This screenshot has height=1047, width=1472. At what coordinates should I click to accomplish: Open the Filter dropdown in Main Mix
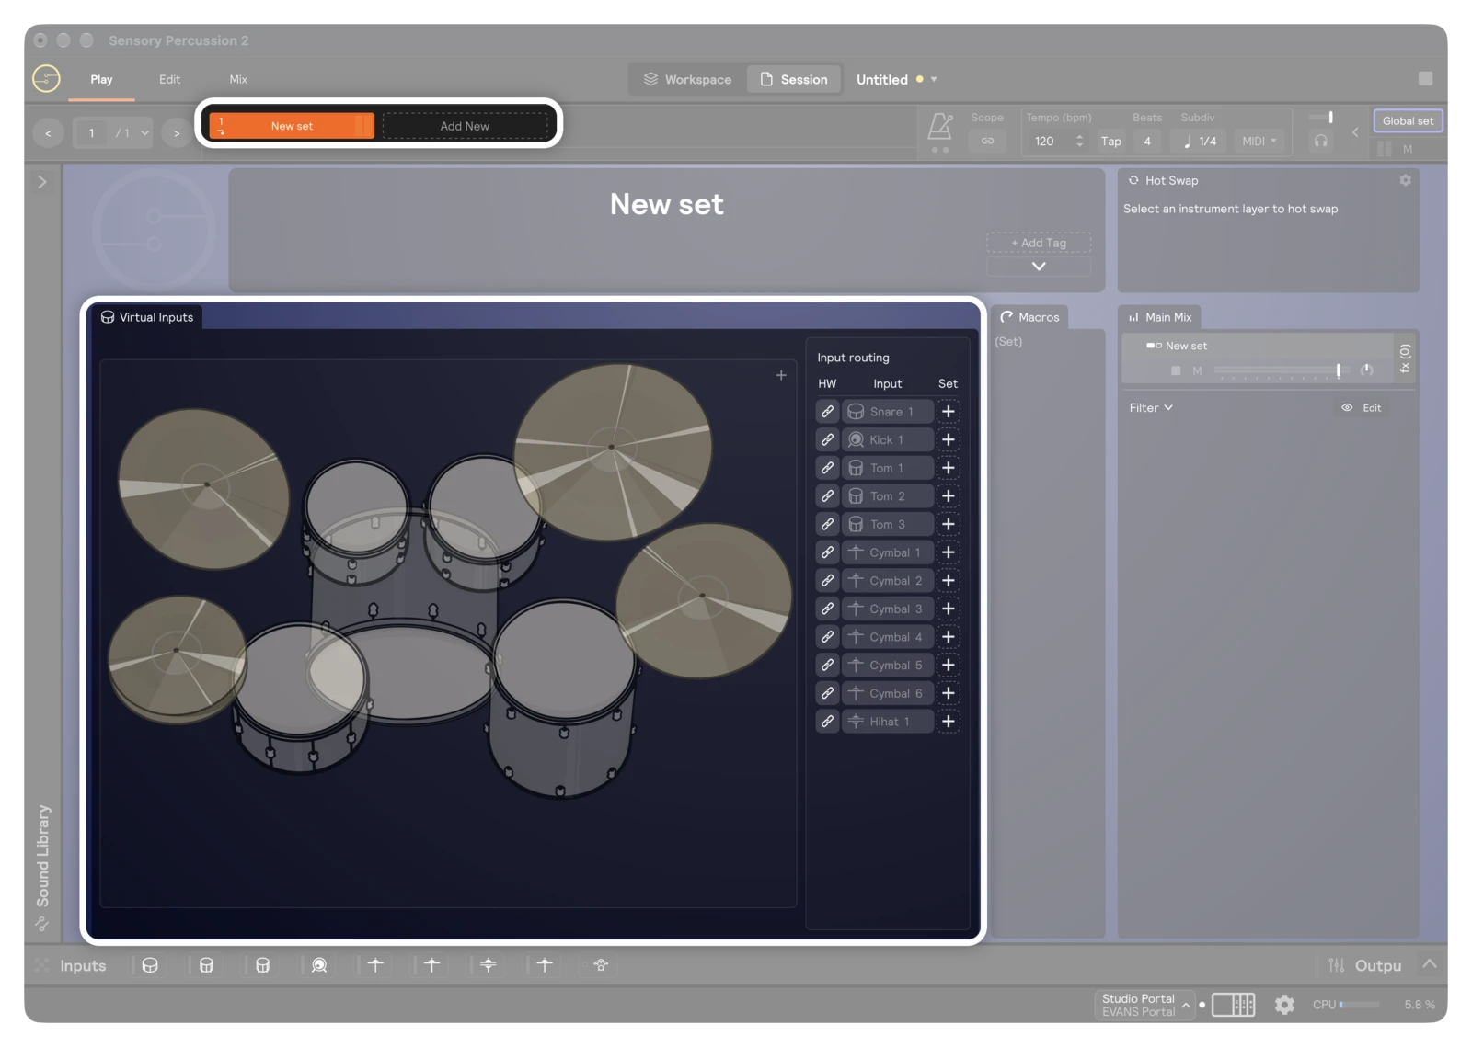1151,407
